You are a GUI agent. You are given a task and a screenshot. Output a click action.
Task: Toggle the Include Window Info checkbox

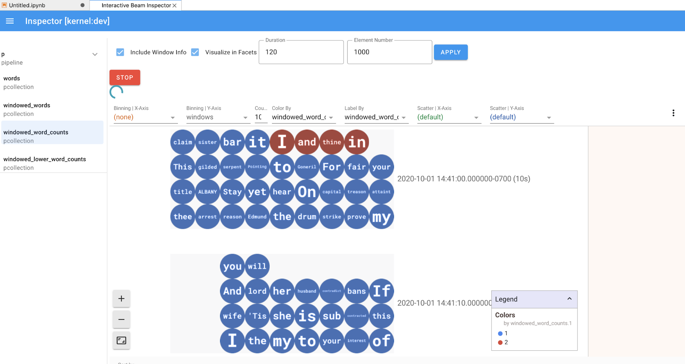coord(120,52)
